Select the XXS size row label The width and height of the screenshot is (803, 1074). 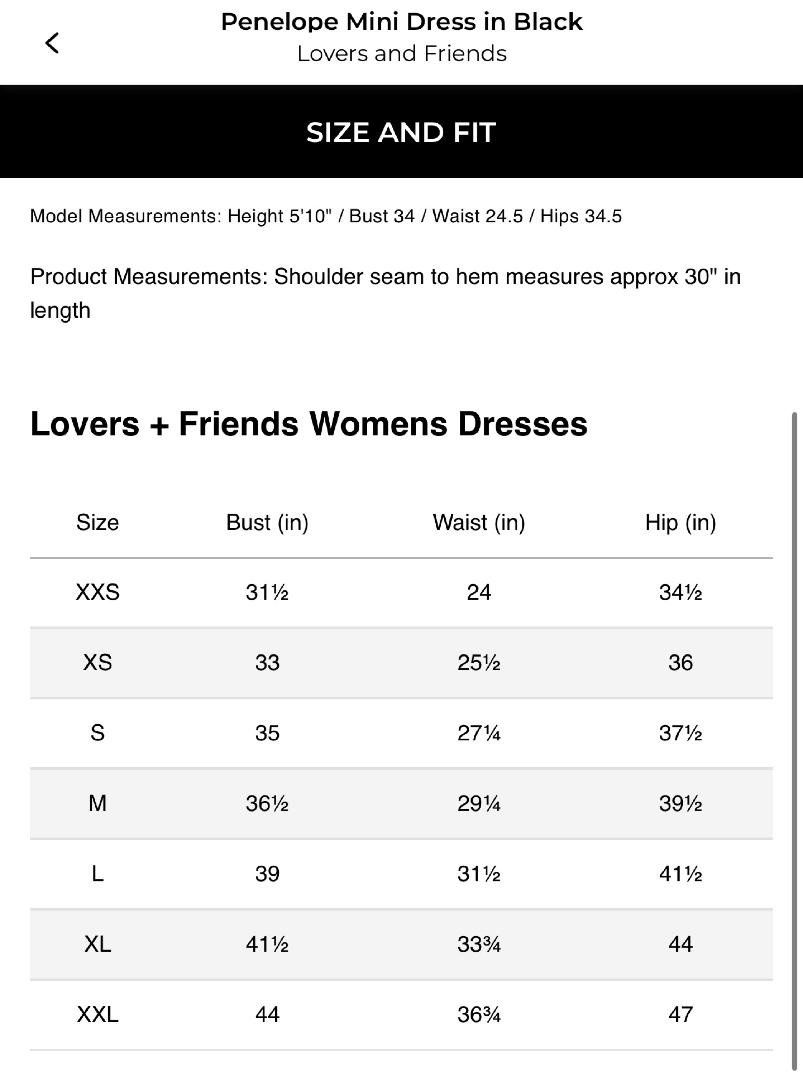pos(97,592)
